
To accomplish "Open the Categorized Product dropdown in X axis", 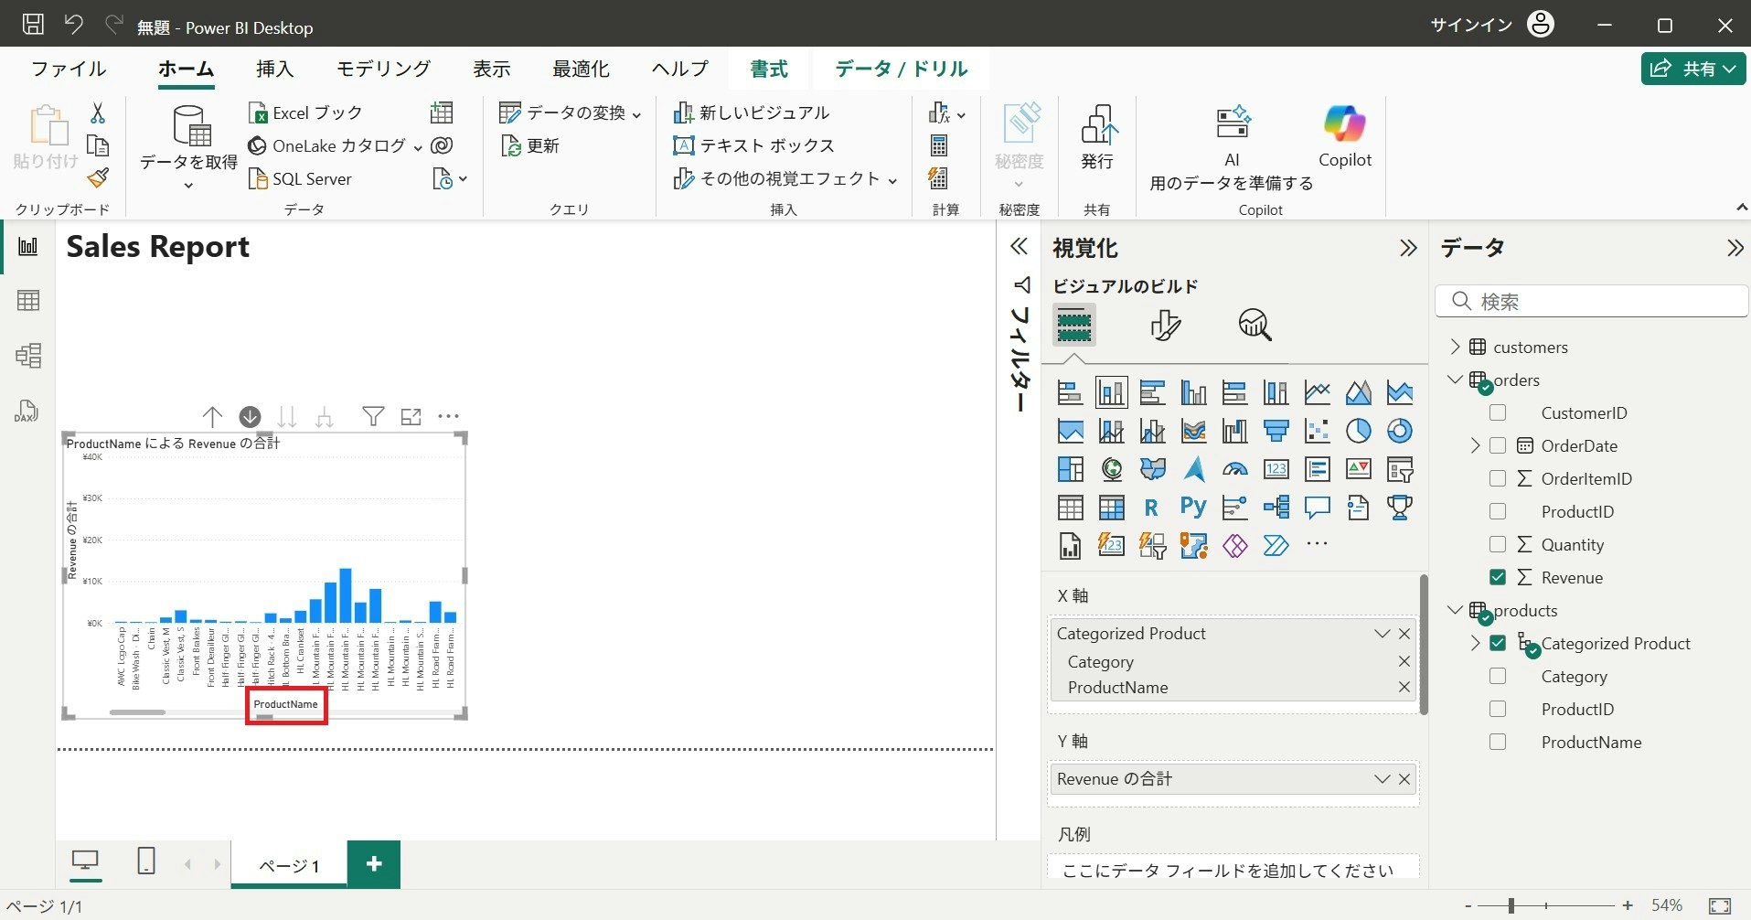I will coord(1382,634).
